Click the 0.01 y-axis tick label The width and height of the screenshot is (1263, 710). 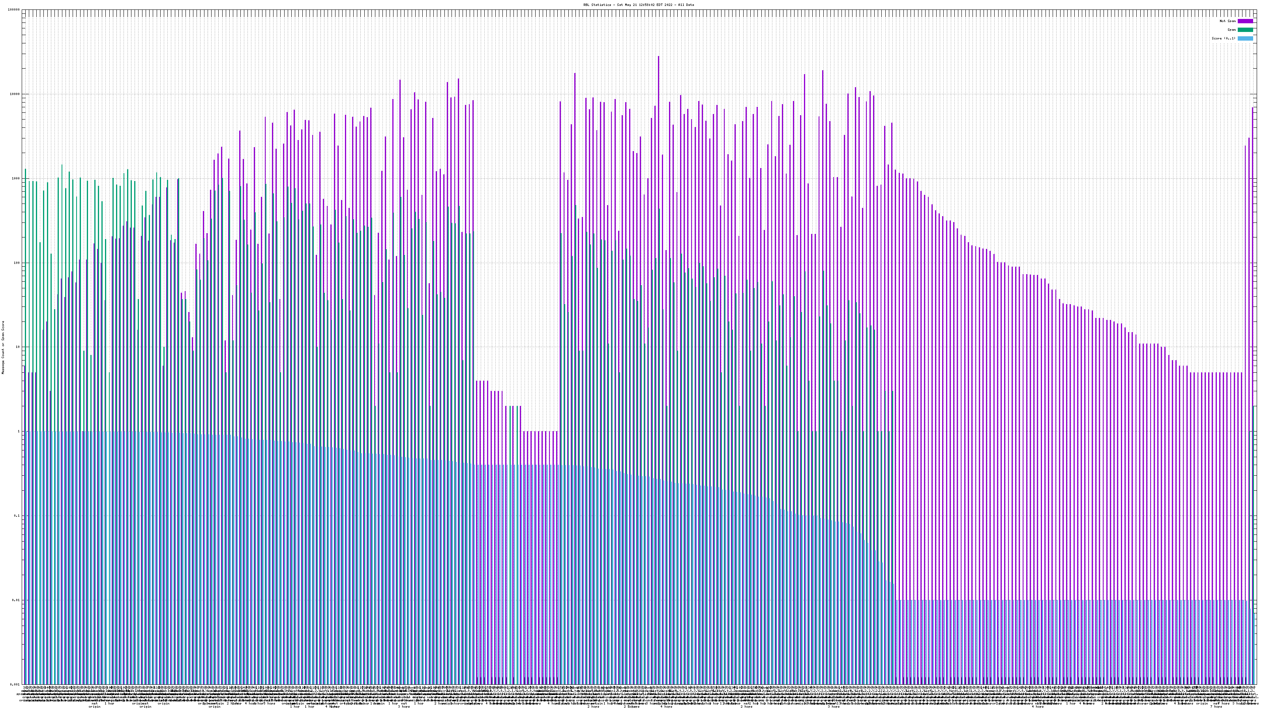pyautogui.click(x=16, y=600)
